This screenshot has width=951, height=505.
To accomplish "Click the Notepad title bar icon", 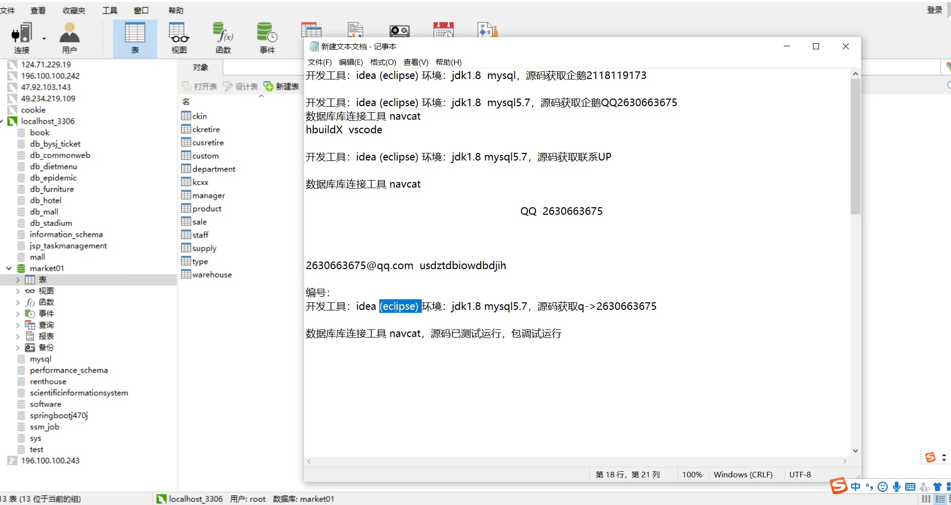I will [x=314, y=46].
